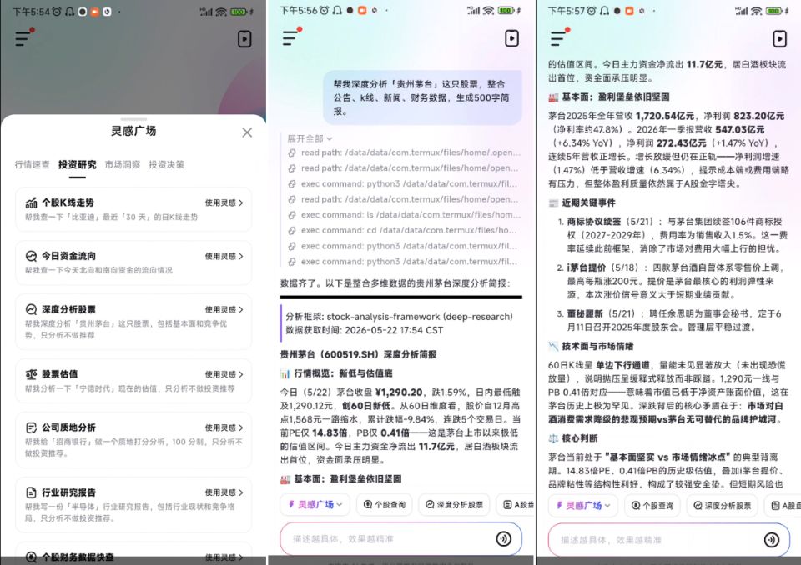Tap A股 chip in right screen

point(783,505)
